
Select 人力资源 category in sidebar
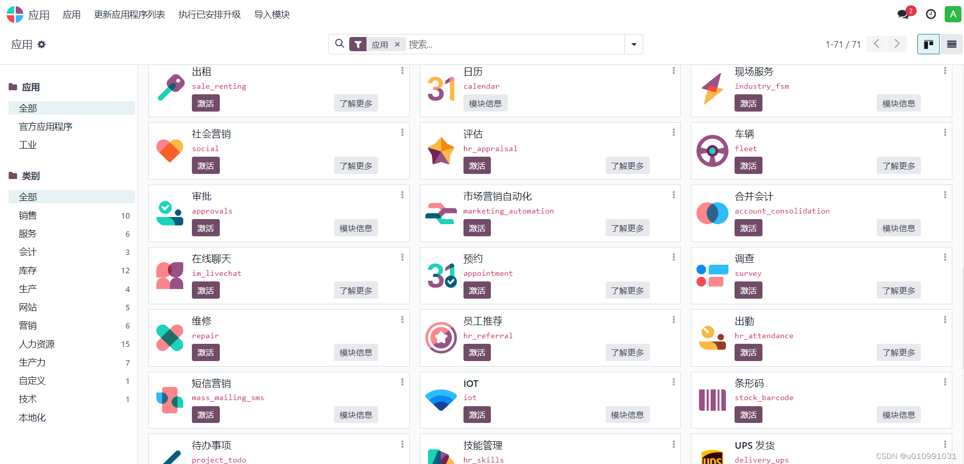point(37,344)
